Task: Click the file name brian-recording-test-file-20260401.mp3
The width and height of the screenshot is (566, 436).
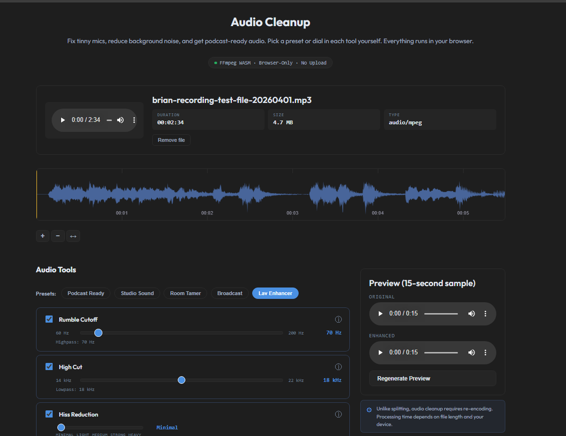Action: tap(232, 100)
